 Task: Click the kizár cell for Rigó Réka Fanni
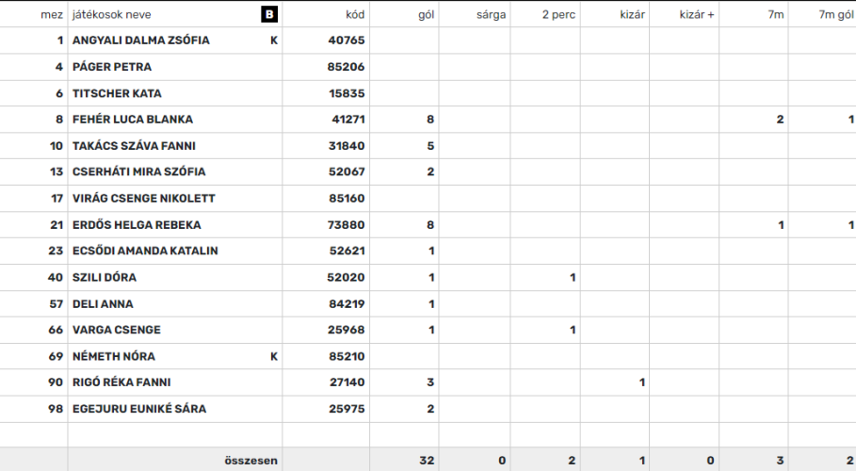[x=615, y=382]
